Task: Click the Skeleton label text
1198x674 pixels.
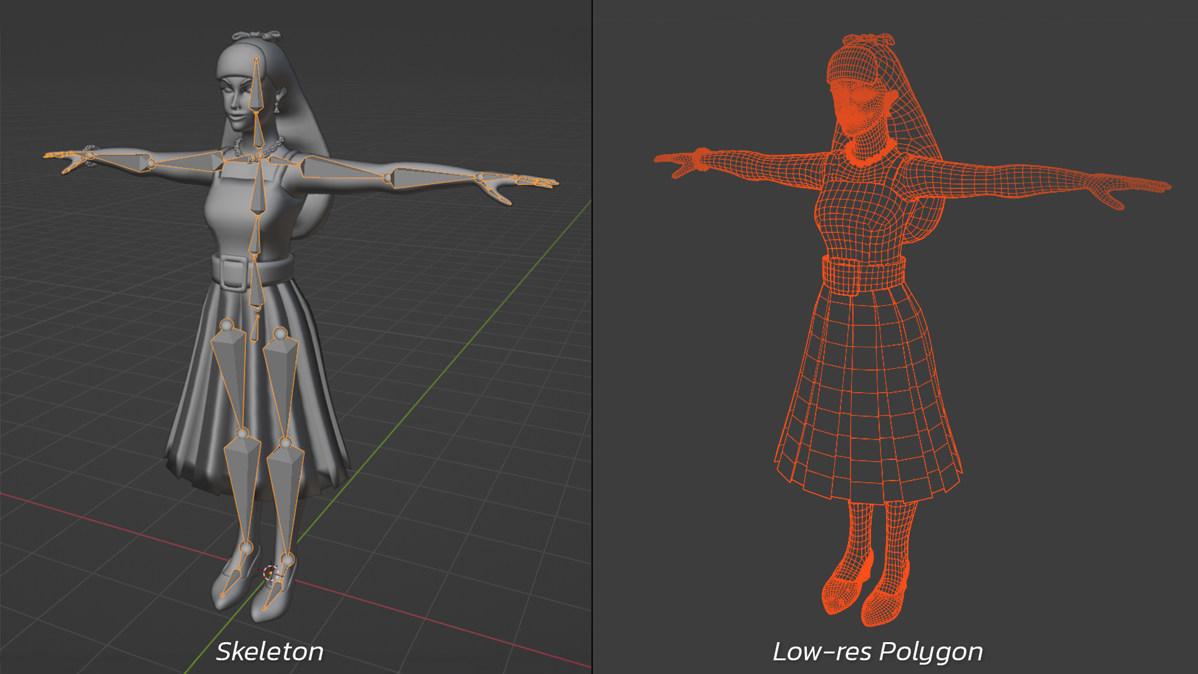Action: 270,652
